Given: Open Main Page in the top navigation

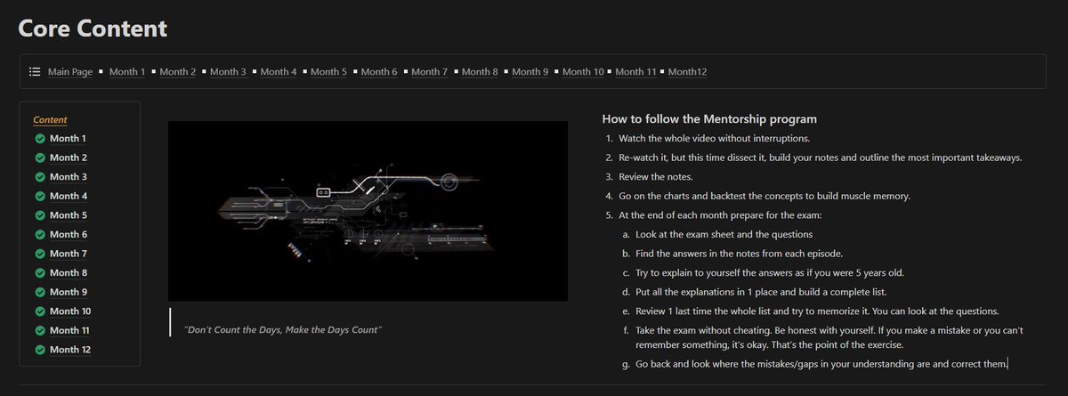Looking at the screenshot, I should click(x=70, y=72).
